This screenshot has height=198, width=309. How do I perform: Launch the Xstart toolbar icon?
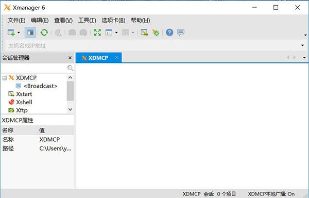(x=144, y=32)
